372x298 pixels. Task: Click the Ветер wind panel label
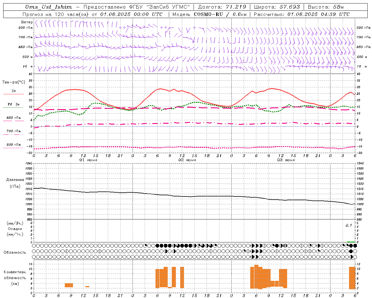pyautogui.click(x=27, y=22)
